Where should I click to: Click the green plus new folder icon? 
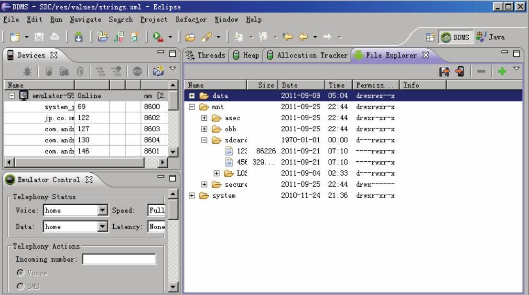pyautogui.click(x=501, y=72)
